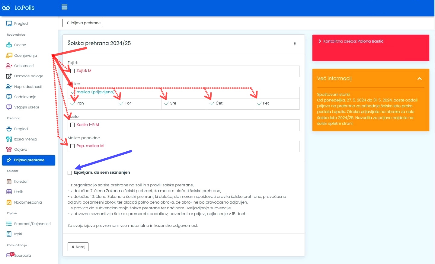Viewport: 435px width, 264px height.
Task: Click the Nap. odsotnosti icon
Action: [x=9, y=87]
